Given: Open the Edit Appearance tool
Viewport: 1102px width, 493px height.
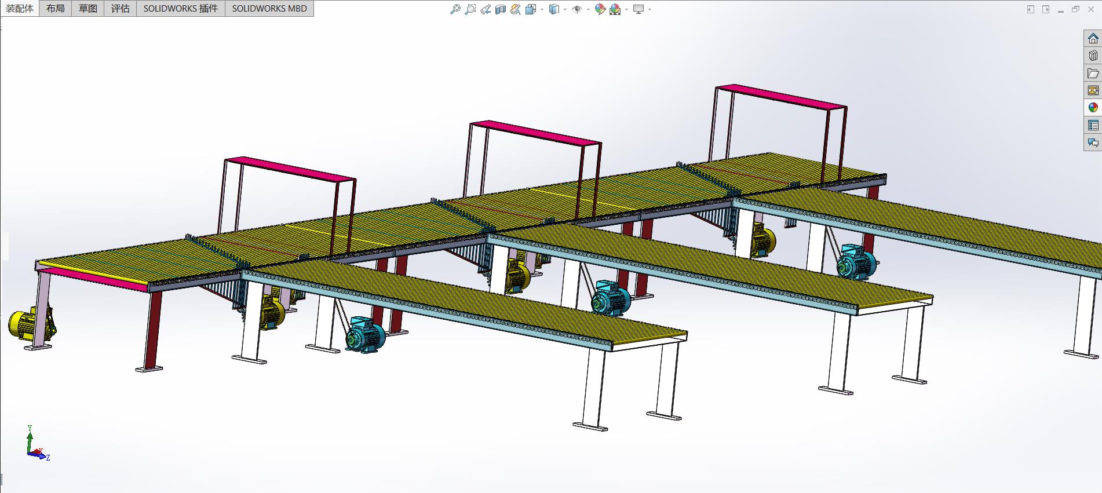Looking at the screenshot, I should pyautogui.click(x=600, y=9).
